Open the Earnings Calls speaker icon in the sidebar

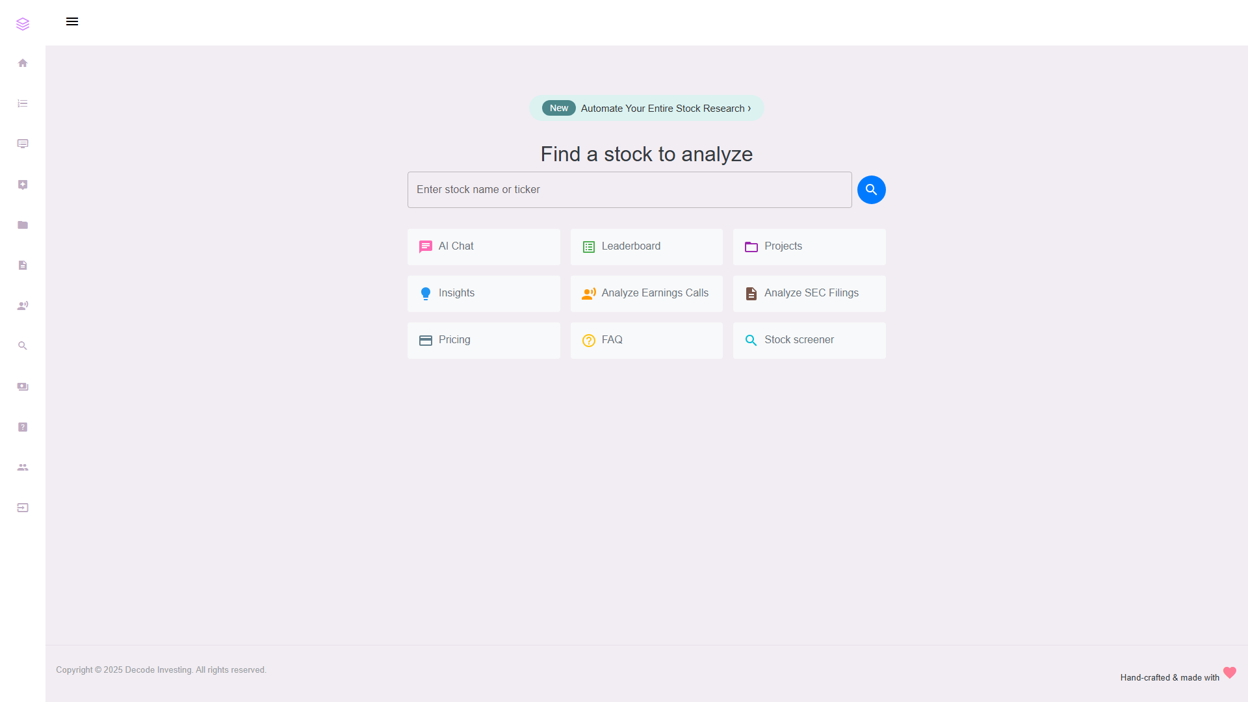pyautogui.click(x=23, y=305)
